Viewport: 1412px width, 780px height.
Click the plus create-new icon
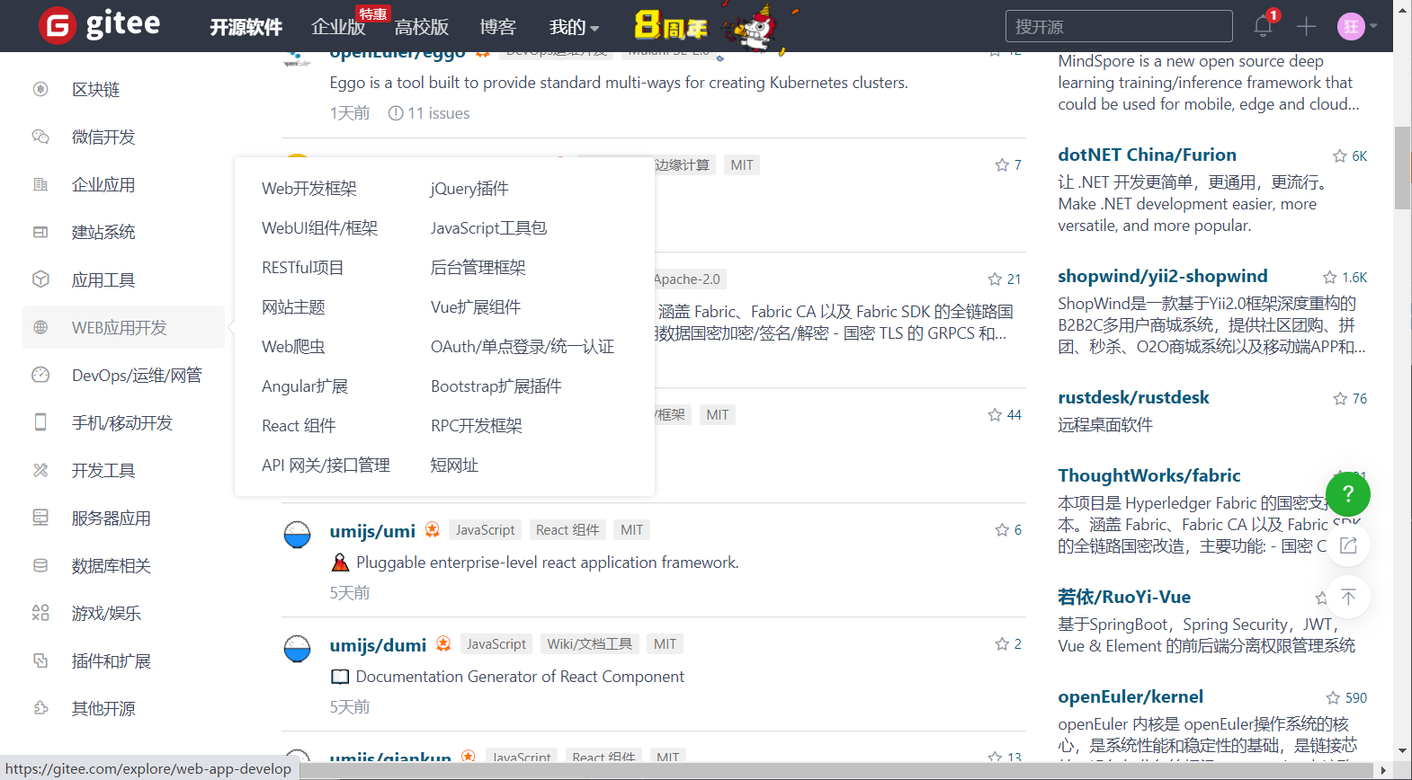coord(1306,27)
